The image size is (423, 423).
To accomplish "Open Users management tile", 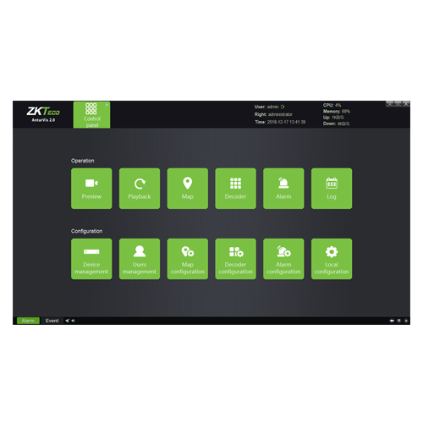I will click(140, 259).
